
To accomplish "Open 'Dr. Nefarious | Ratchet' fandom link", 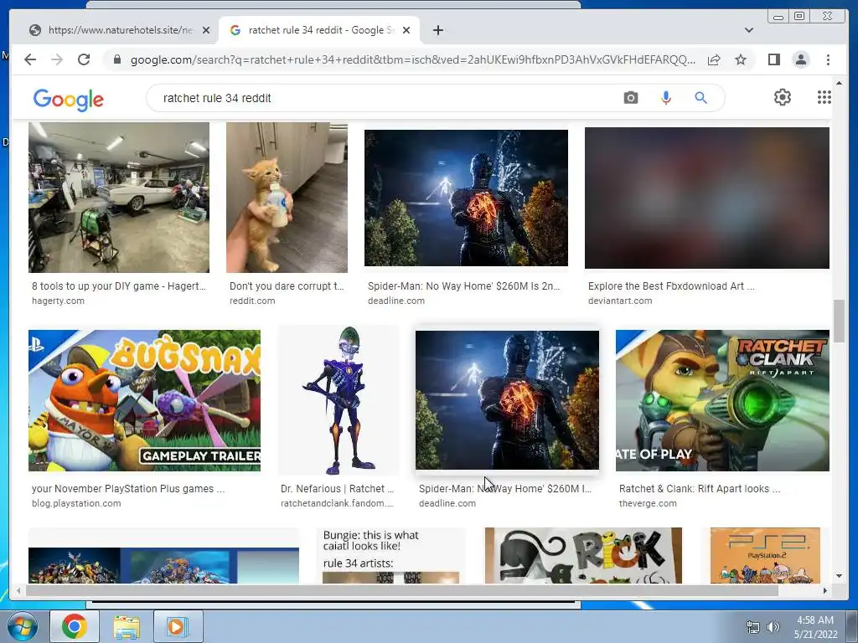I will tap(337, 489).
